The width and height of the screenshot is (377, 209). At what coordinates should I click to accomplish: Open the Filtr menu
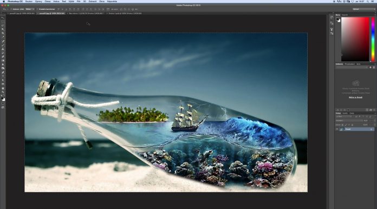pyautogui.click(x=78, y=2)
